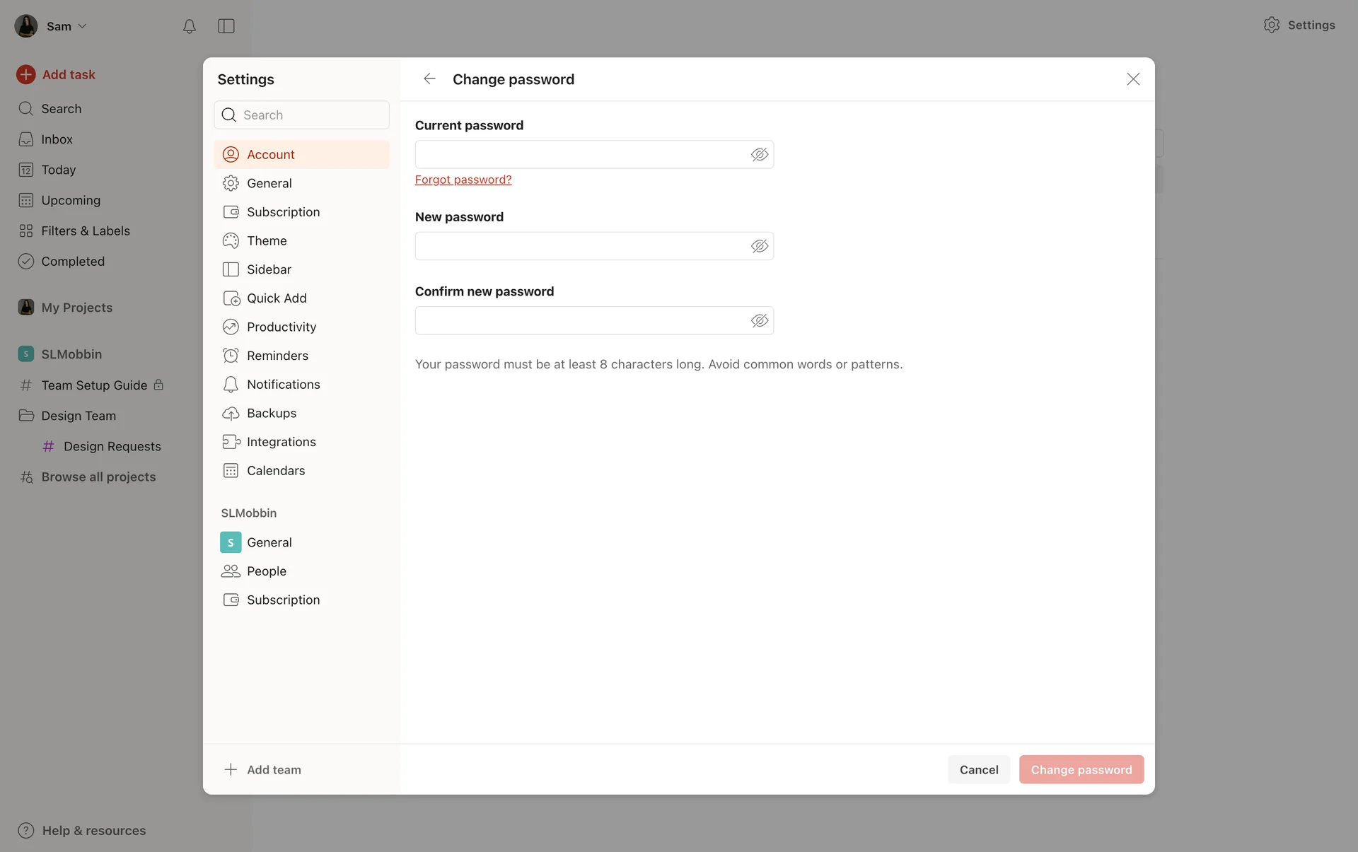Open the Productivity settings section

282,327
